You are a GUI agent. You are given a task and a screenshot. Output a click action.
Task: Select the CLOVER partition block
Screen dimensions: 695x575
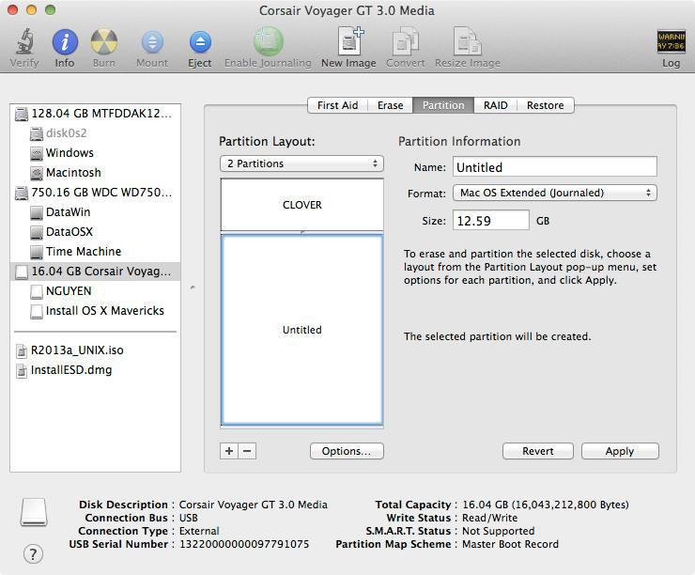pyautogui.click(x=301, y=204)
